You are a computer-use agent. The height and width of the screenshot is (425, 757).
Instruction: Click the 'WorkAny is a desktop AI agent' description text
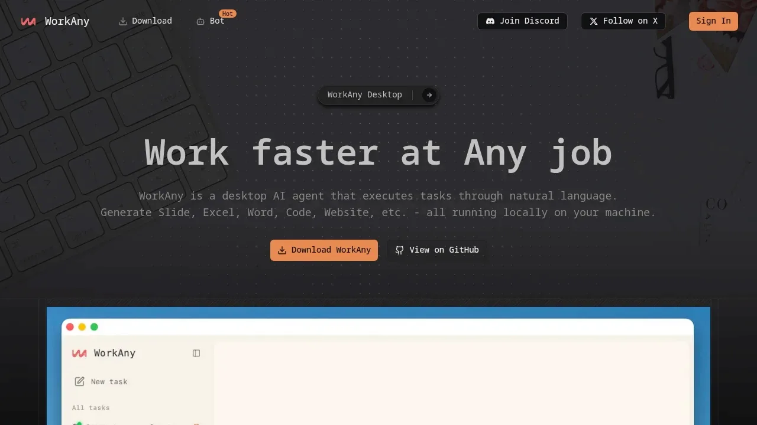[378, 195]
